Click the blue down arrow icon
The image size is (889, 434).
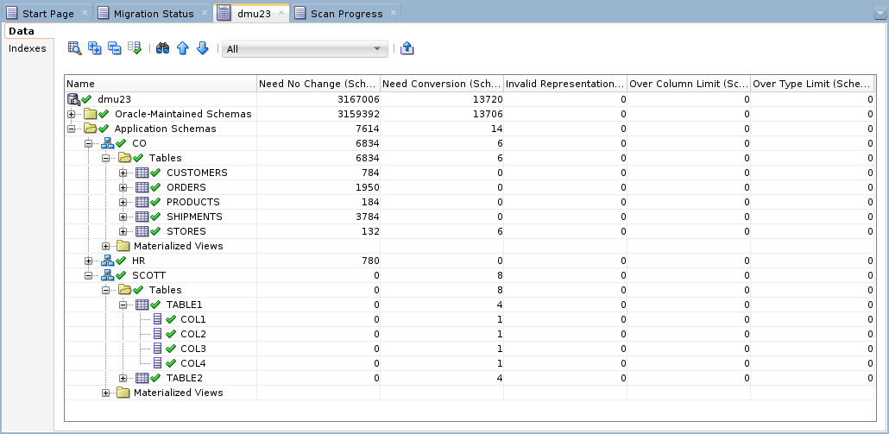[203, 48]
